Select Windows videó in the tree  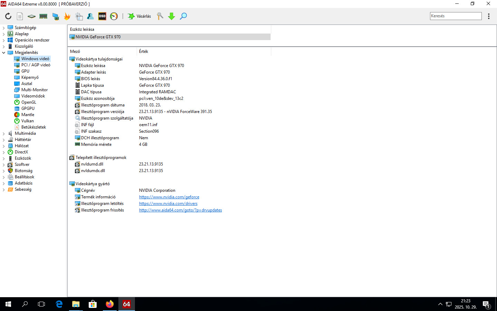point(35,59)
